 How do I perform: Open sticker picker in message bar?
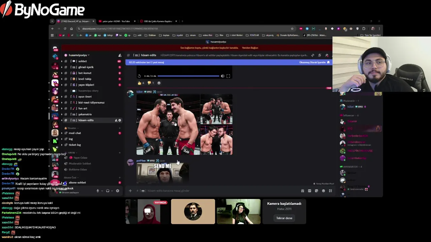coord(317,191)
